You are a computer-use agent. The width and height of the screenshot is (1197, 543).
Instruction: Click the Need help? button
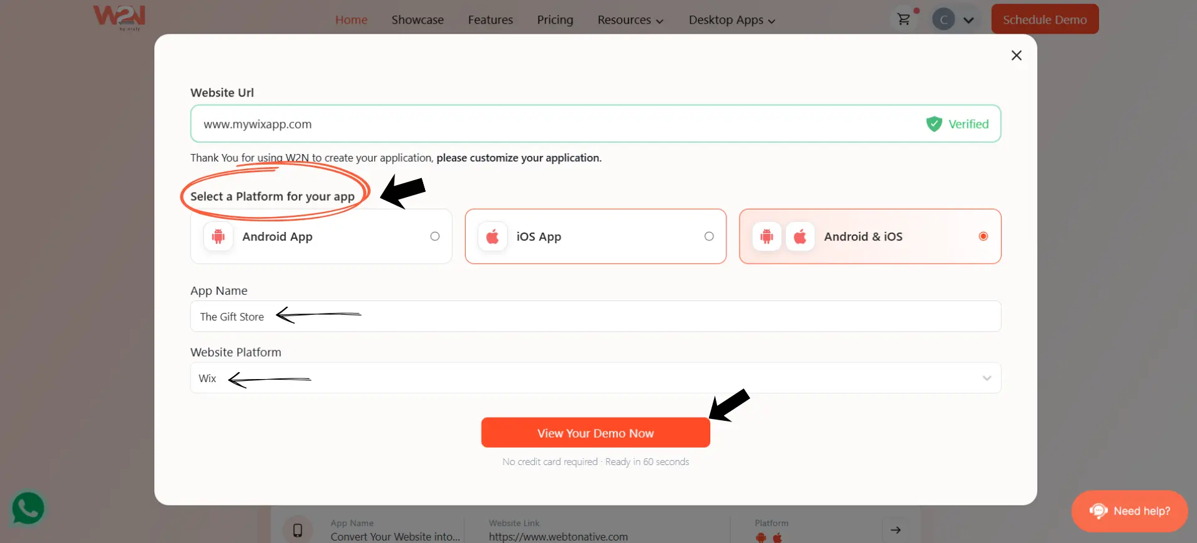click(x=1130, y=511)
